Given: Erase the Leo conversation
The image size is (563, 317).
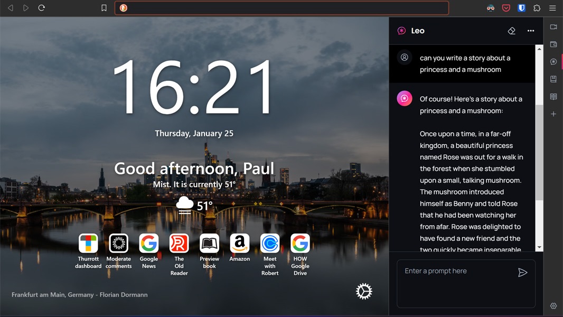Looking at the screenshot, I should tap(511, 31).
